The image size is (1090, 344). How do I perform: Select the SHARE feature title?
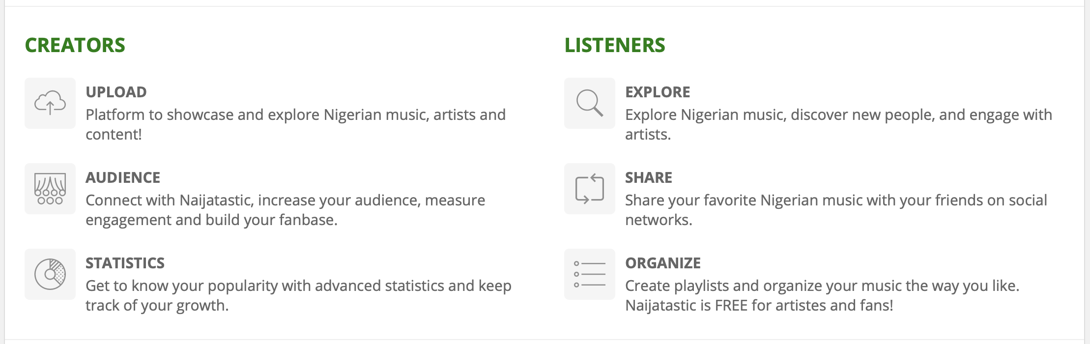649,177
